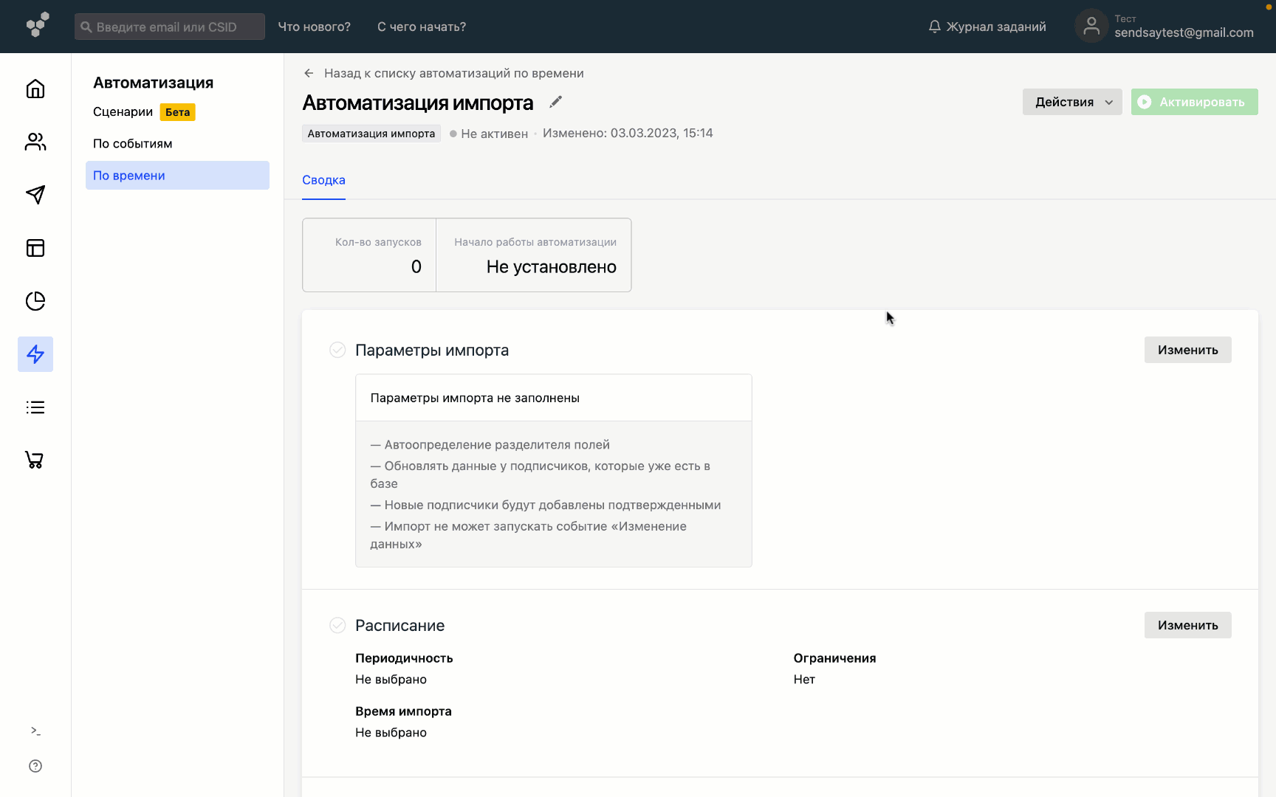Viewport: 1276px width, 797px height.
Task: Expand the Действия dropdown
Action: tap(1071, 102)
